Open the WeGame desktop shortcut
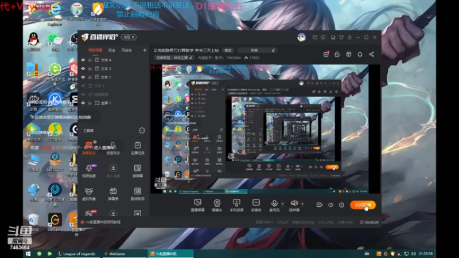459x258 pixels. click(x=55, y=222)
